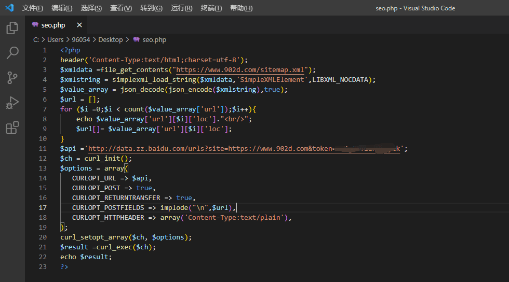Click the PHP file icon in breadcrumb
Viewport: 509px width, 282px height.
pyautogui.click(x=136, y=39)
